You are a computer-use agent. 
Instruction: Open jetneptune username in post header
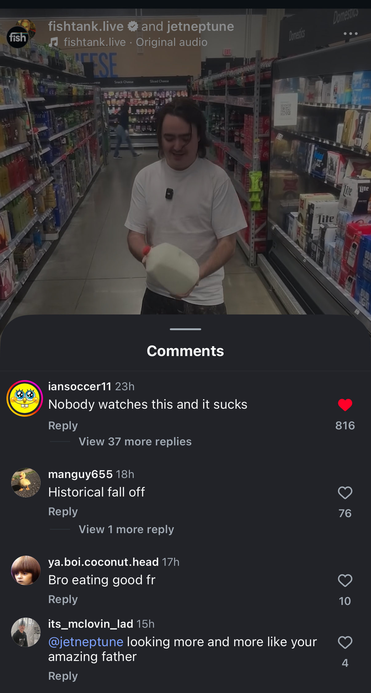pos(201,26)
